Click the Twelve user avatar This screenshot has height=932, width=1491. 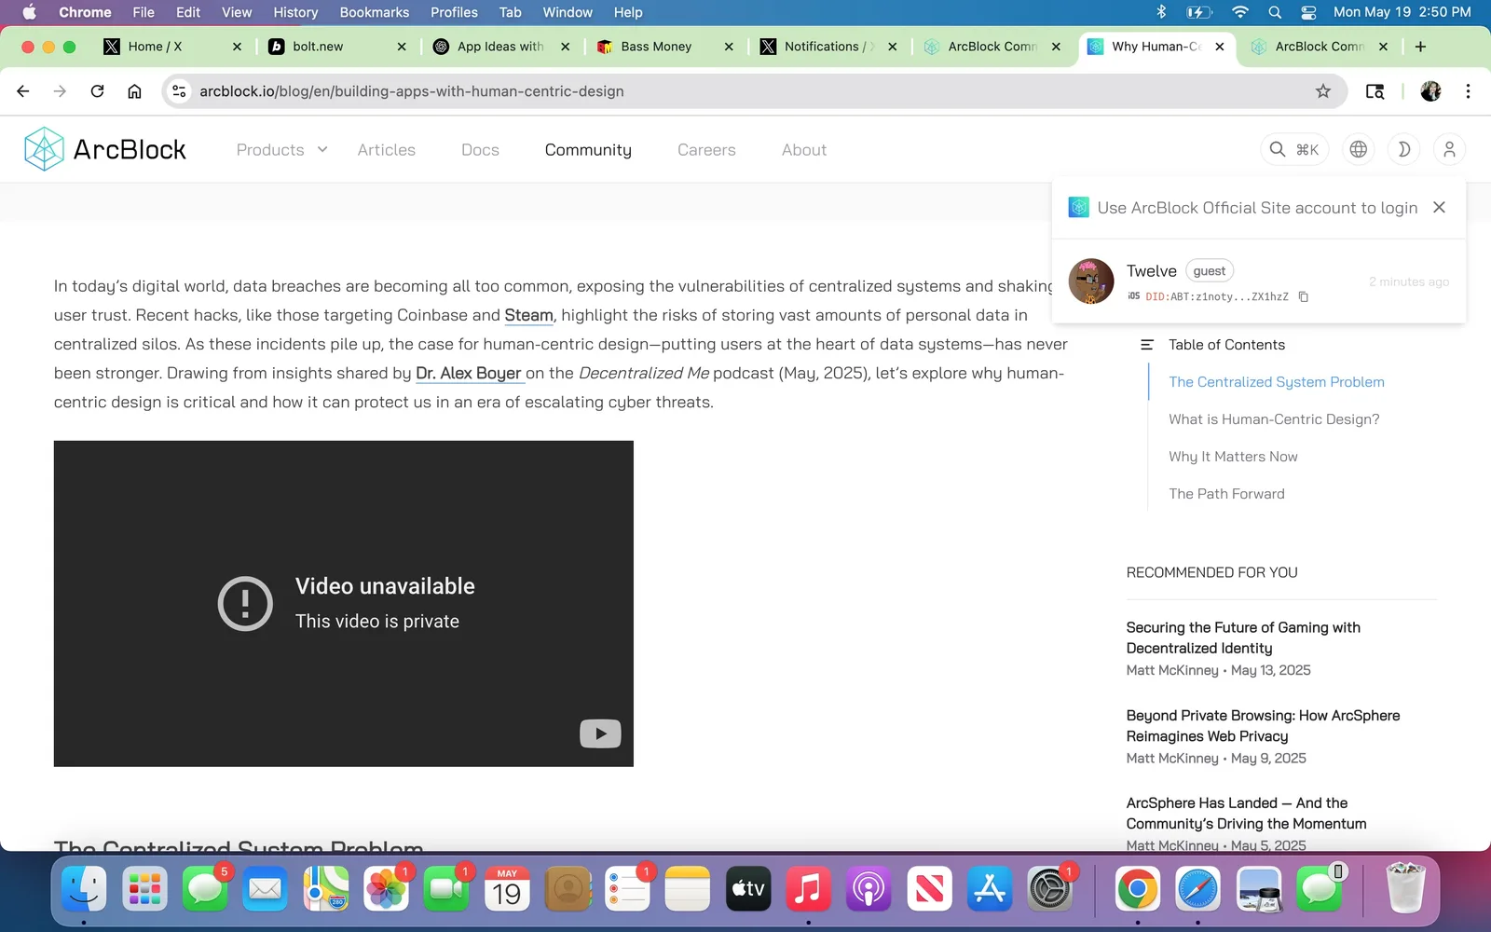pyautogui.click(x=1091, y=281)
